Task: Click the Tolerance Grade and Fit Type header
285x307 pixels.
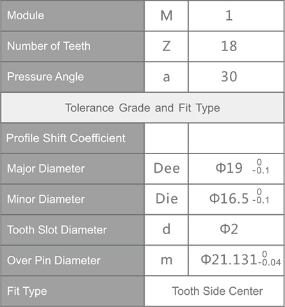Action: (x=142, y=107)
